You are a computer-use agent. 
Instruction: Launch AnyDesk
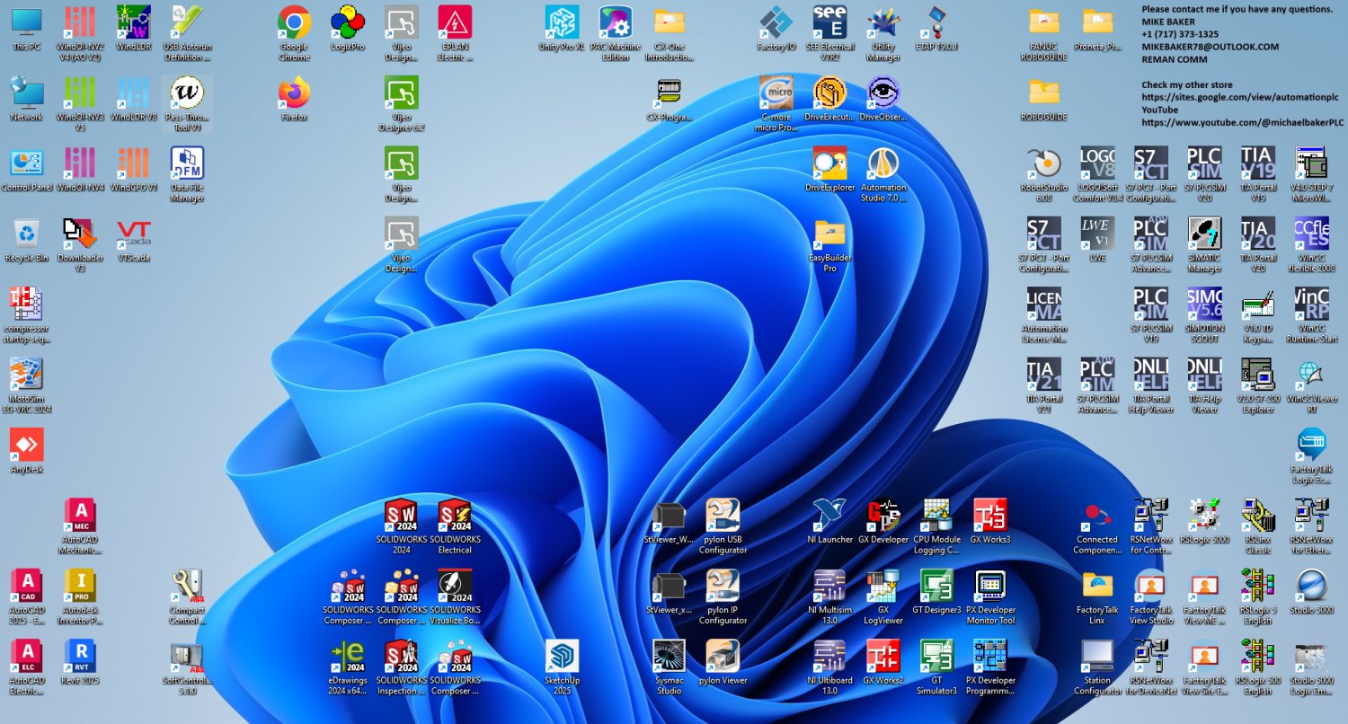coord(27,451)
